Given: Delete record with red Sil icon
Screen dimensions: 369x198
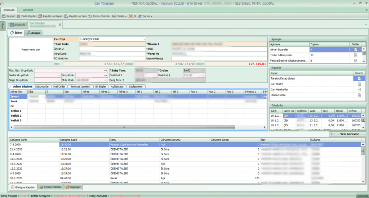Looking at the screenshot, I should coord(130,16).
